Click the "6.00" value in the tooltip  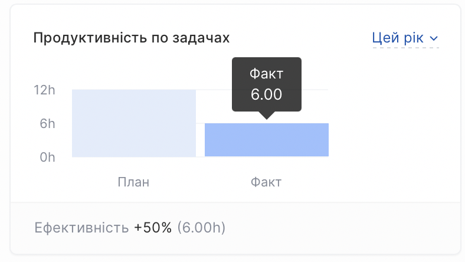[266, 94]
